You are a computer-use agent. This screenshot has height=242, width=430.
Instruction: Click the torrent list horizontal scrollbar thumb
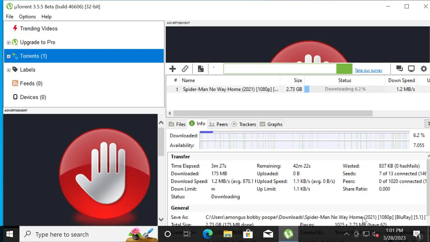[x=273, y=113]
